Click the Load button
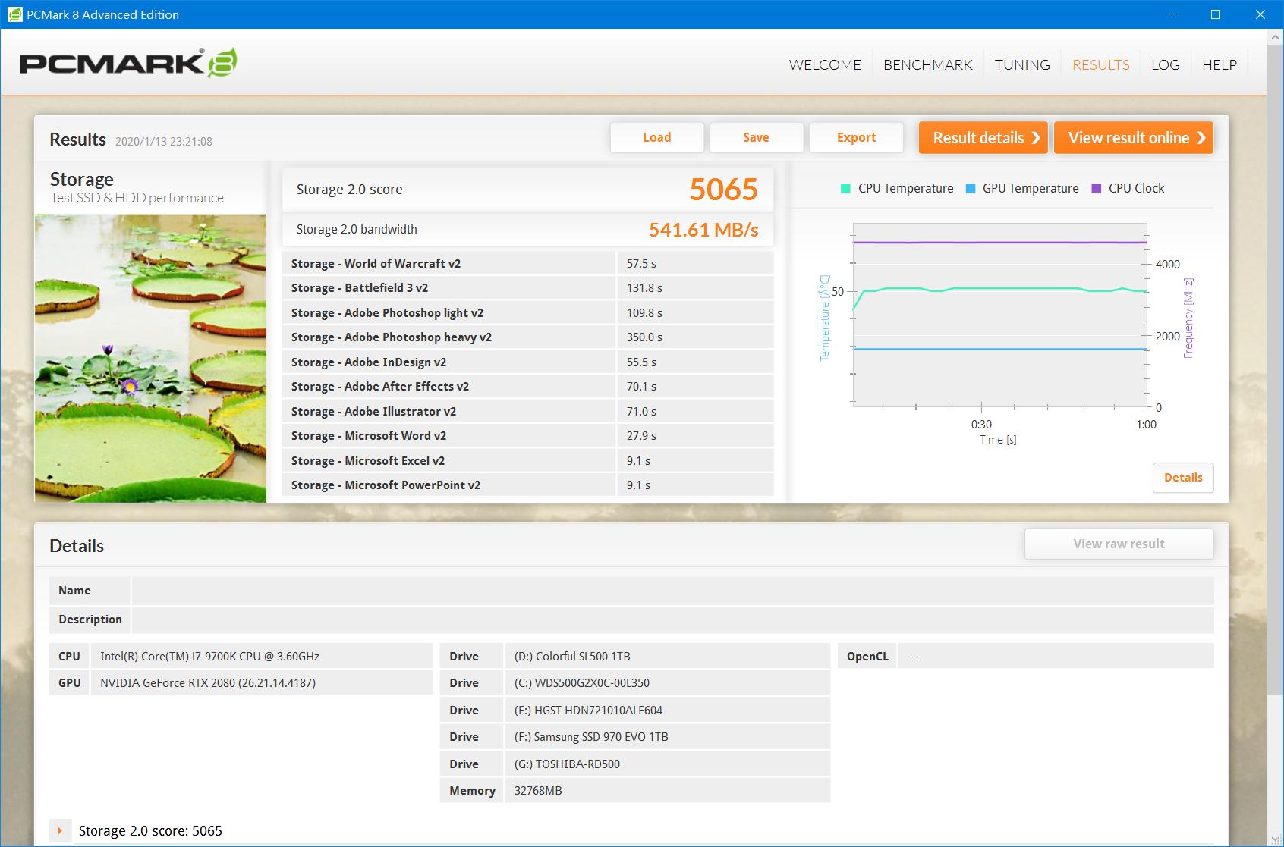The image size is (1284, 847). pos(656,137)
